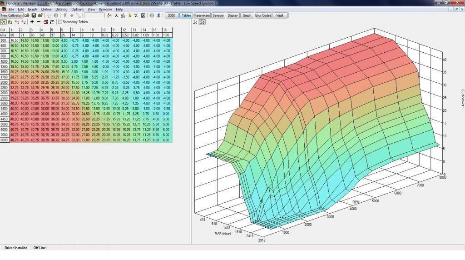
Task: Open the Datalog menu
Action: (x=61, y=9)
